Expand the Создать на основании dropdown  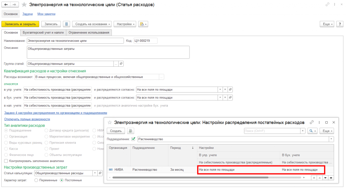[x=92, y=24]
